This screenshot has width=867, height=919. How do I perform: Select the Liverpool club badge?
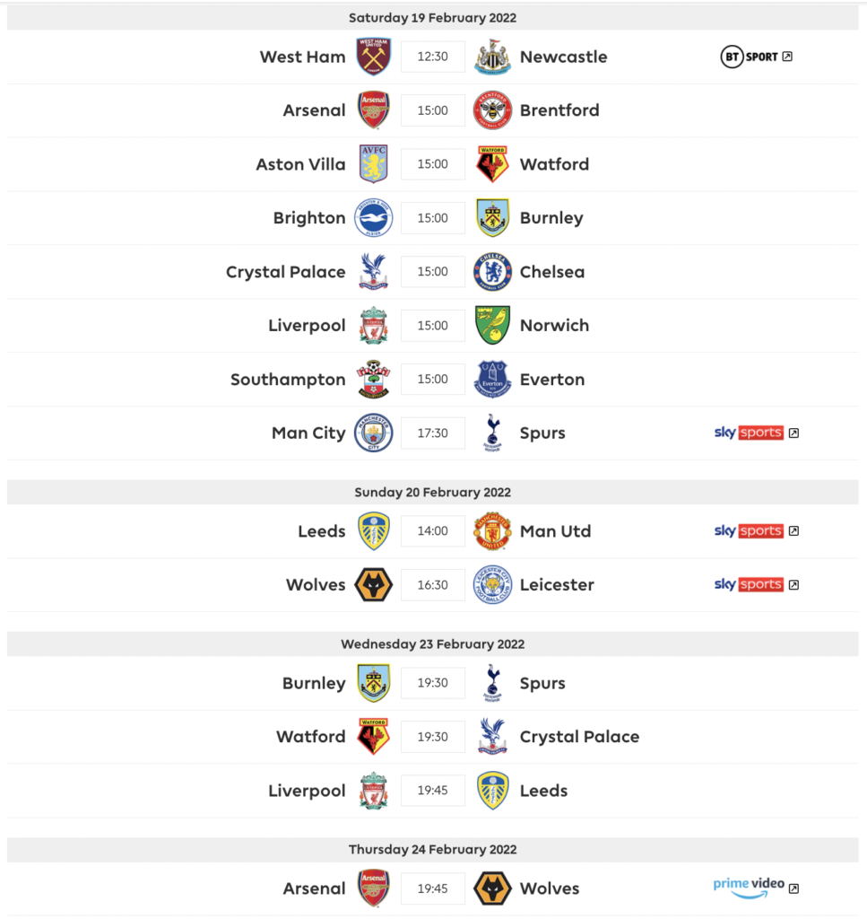pyautogui.click(x=373, y=325)
